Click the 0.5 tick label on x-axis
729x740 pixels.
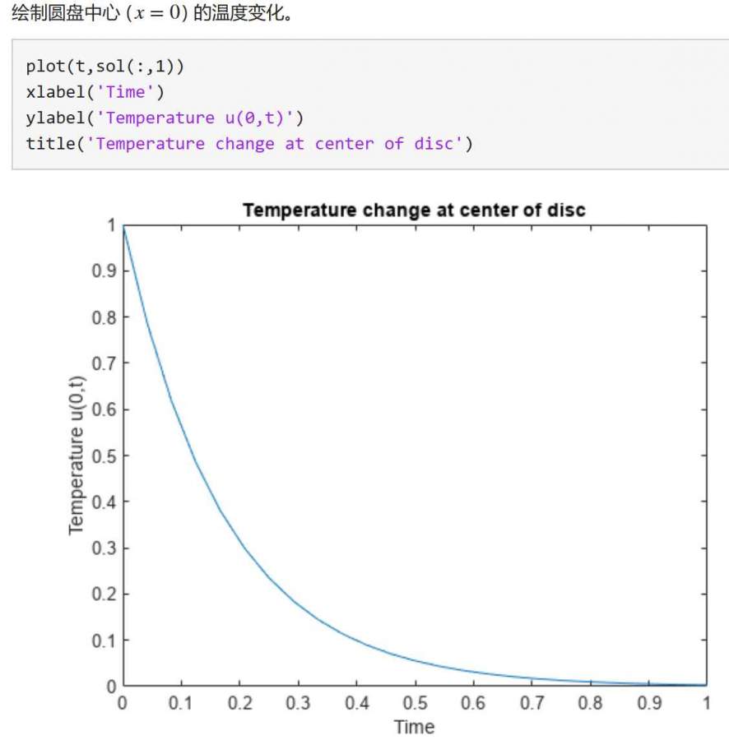pos(414,704)
